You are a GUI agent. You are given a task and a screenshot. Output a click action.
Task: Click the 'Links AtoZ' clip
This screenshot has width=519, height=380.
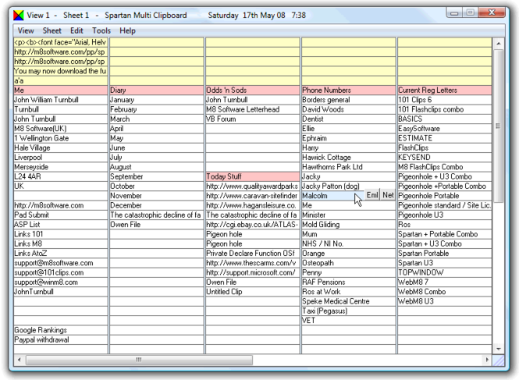tap(61, 254)
